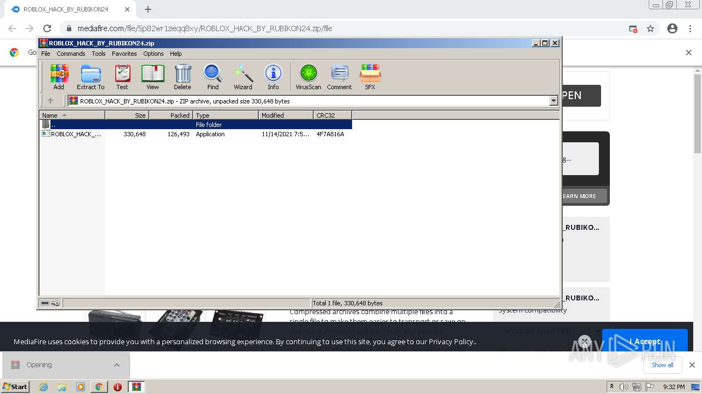Image resolution: width=702 pixels, height=394 pixels.
Task: Go up one folder level arrow
Action: point(50,101)
